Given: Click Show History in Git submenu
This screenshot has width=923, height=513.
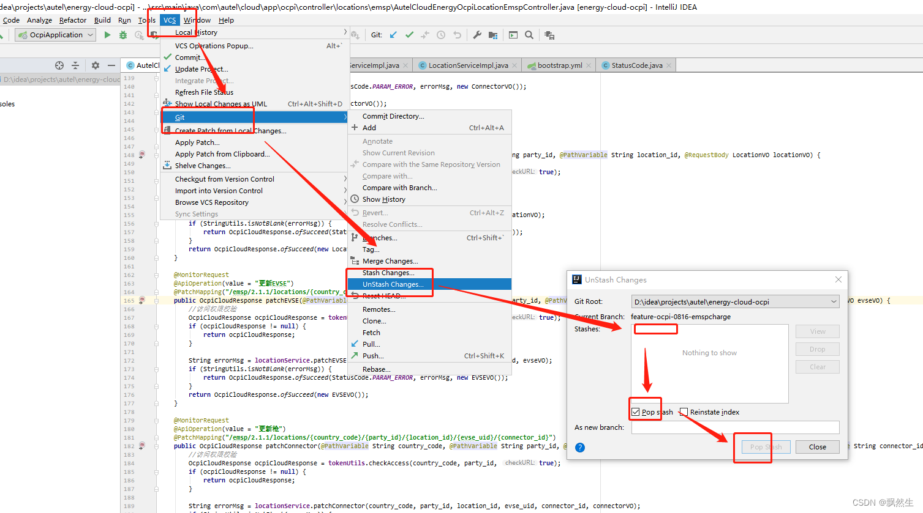Looking at the screenshot, I should click(x=429, y=199).
